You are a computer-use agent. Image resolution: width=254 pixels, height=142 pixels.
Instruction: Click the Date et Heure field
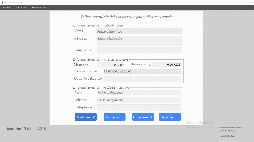tap(142, 71)
